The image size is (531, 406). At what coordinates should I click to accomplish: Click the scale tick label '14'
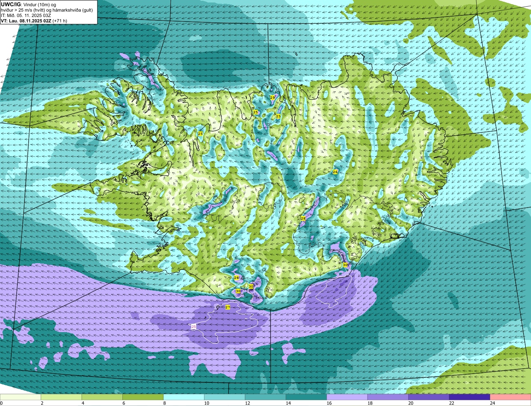(x=288, y=403)
